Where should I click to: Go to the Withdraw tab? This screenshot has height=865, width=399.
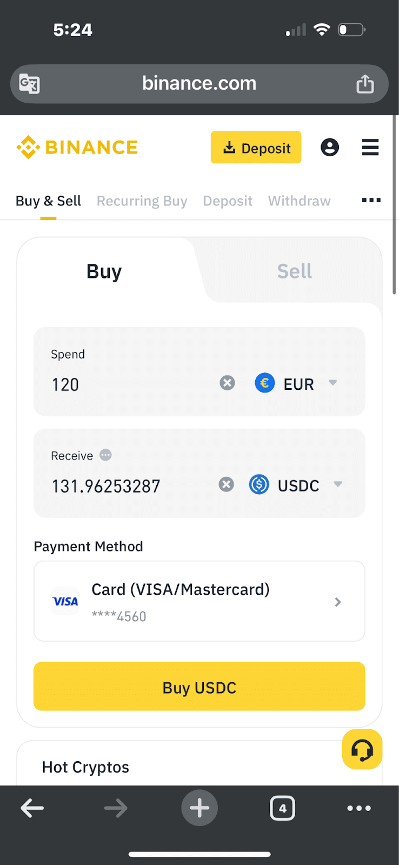point(299,201)
